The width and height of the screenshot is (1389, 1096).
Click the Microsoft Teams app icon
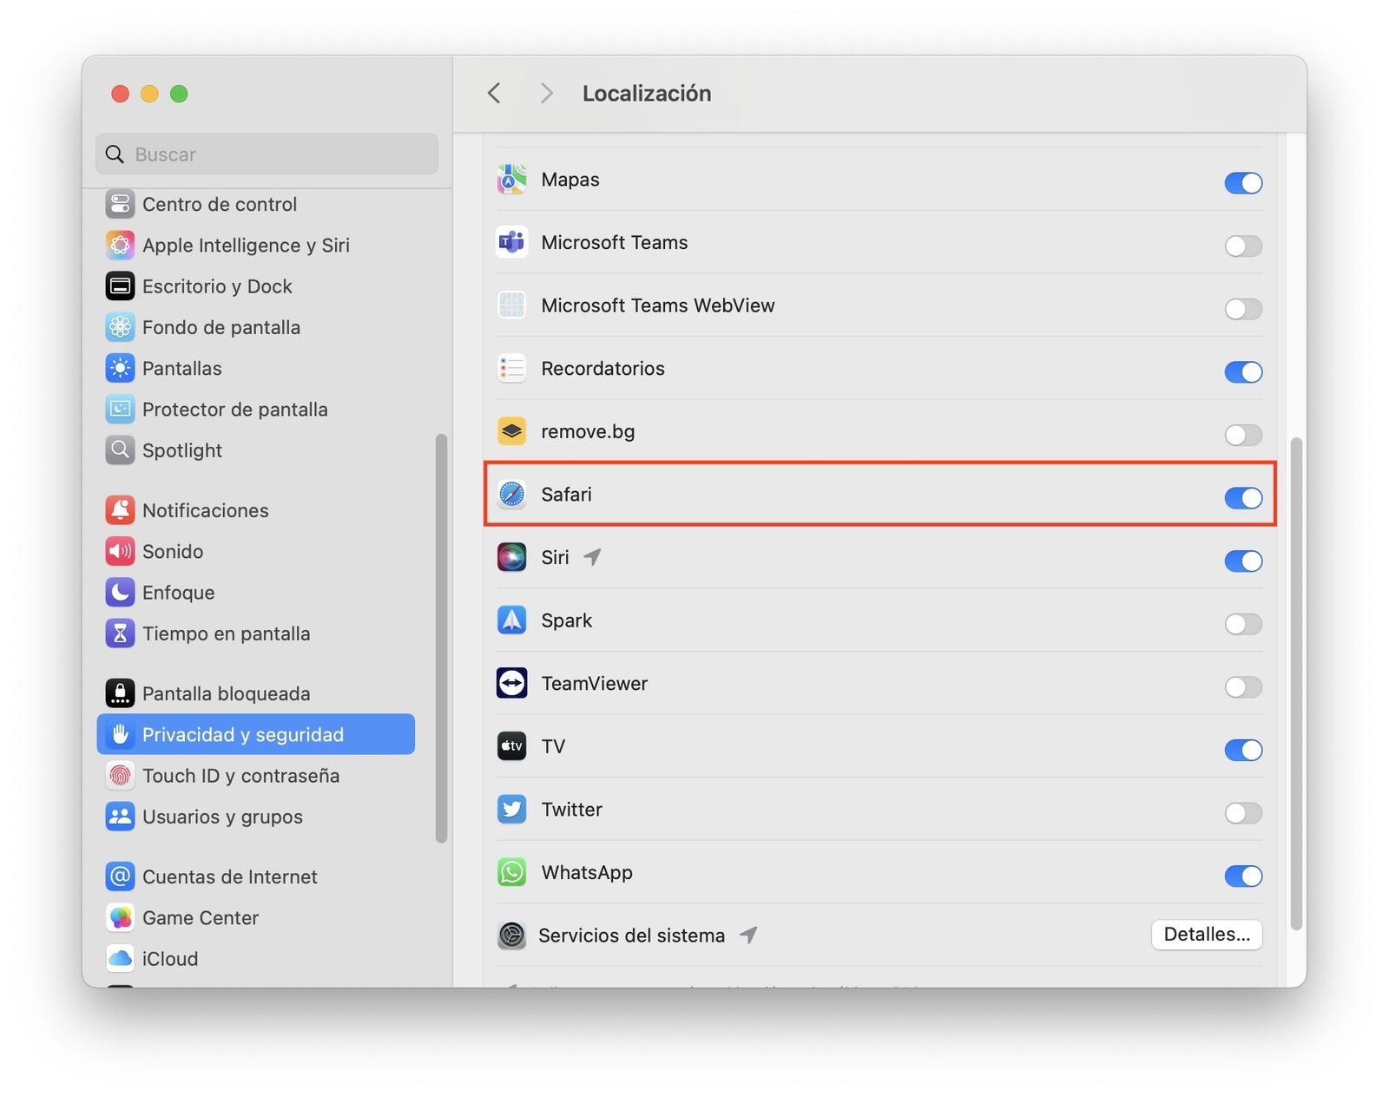511,242
